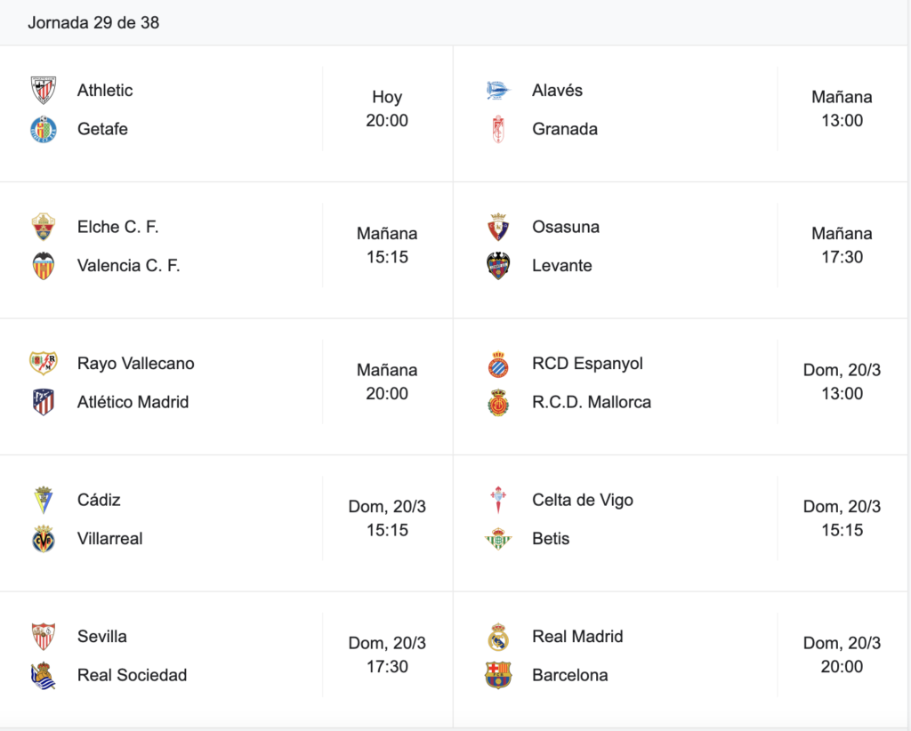The width and height of the screenshot is (911, 731).
Task: Open the Rayo Vallecano team link
Action: coord(135,364)
